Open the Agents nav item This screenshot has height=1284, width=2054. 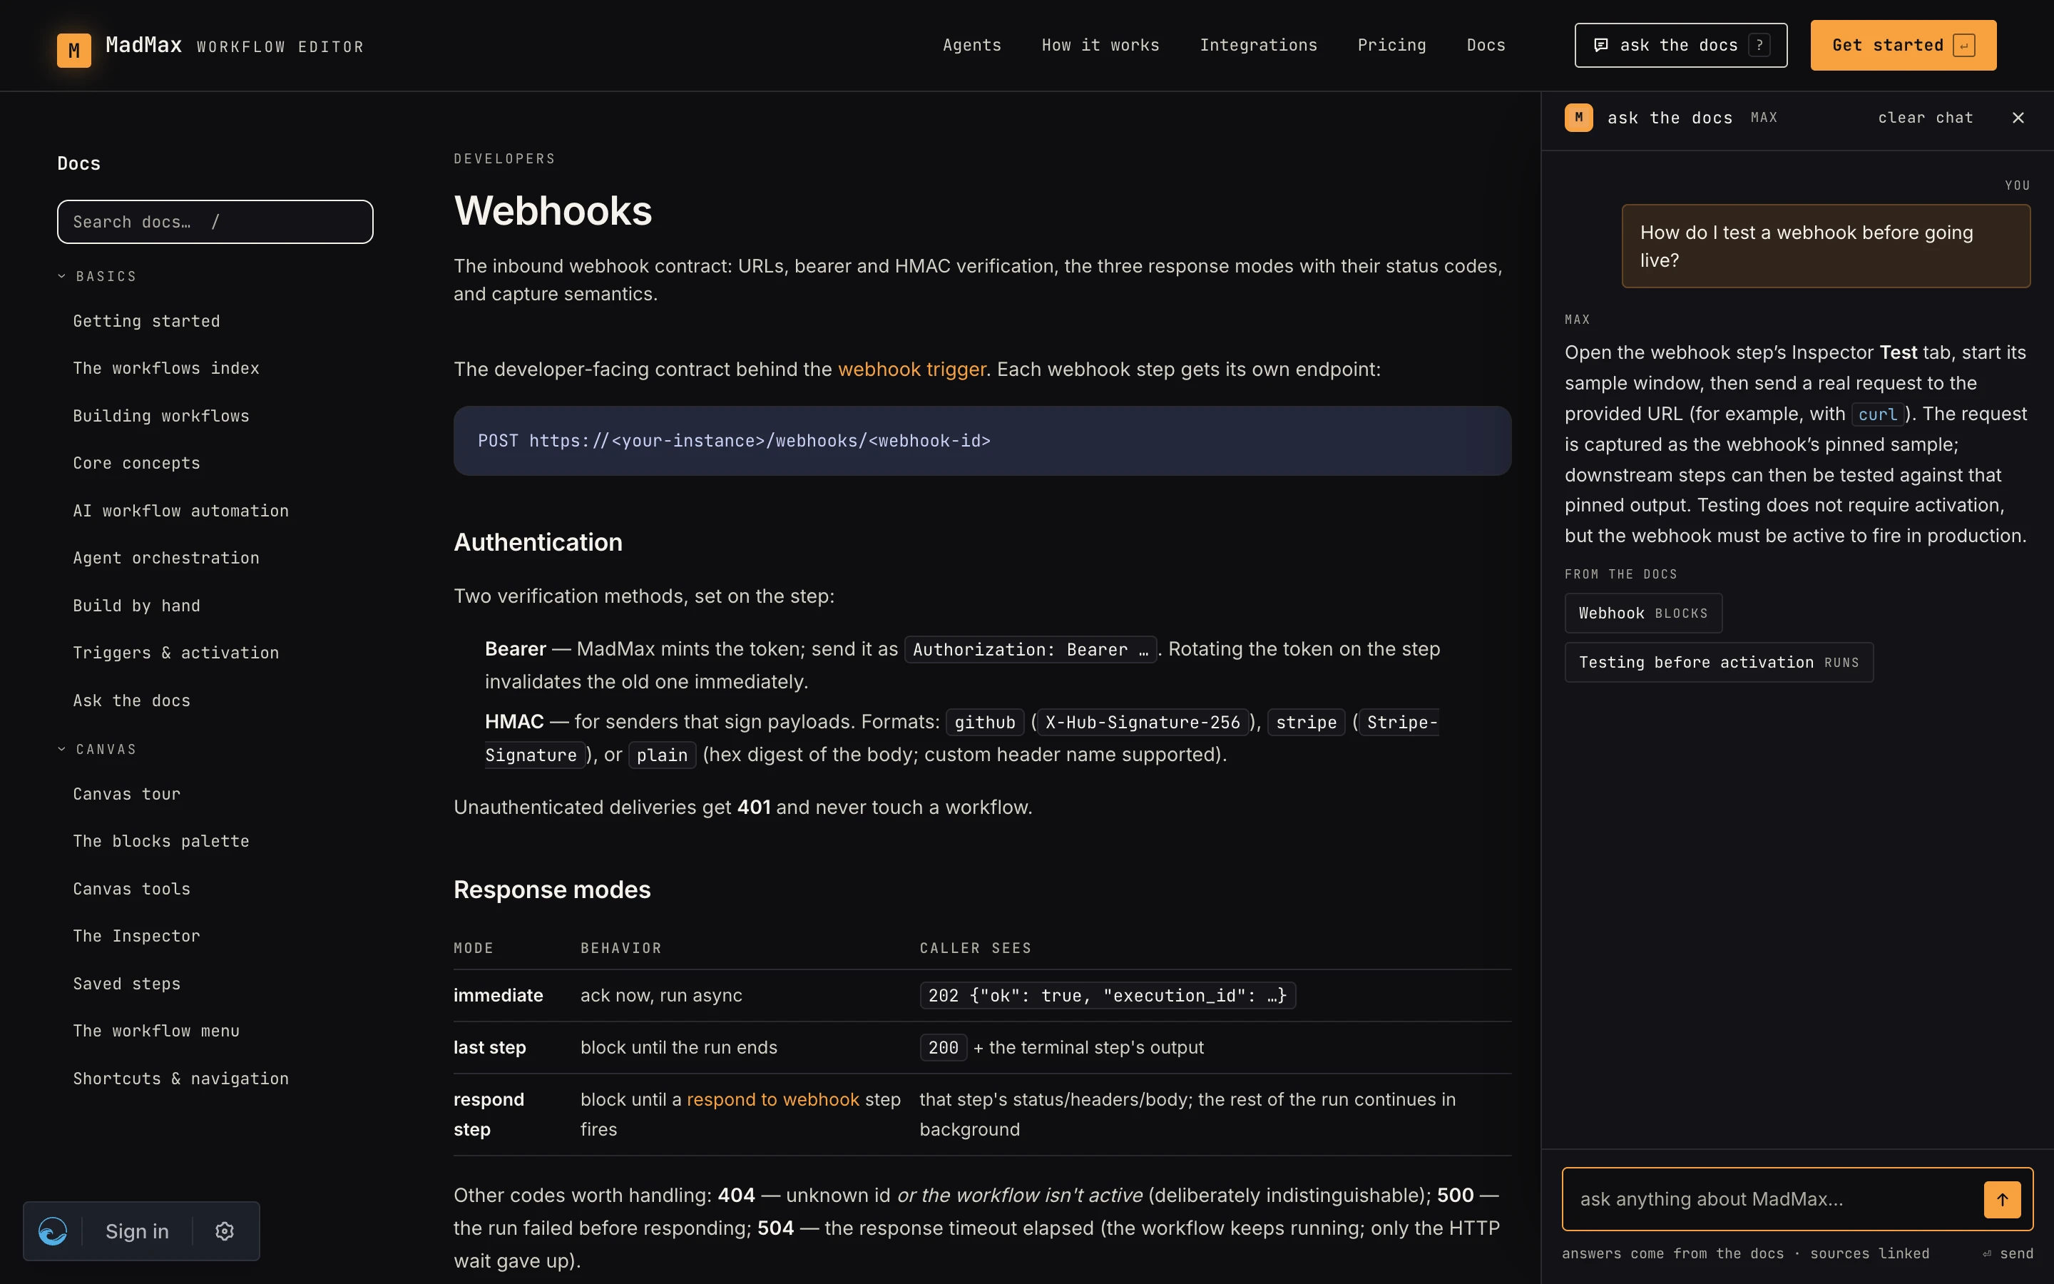coord(971,45)
